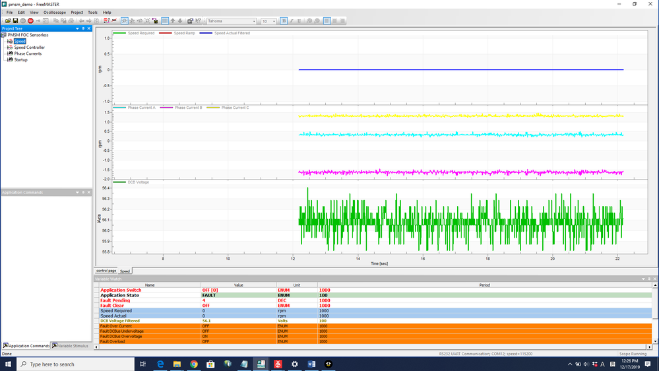
Task: Select the key icon in the toolbar
Action: pyautogui.click(x=38, y=20)
